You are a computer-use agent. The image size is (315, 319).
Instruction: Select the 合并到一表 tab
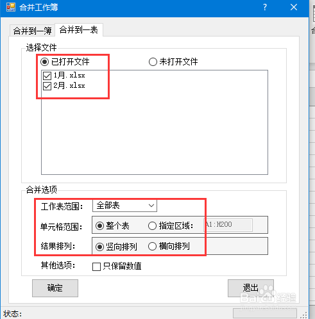click(x=79, y=29)
